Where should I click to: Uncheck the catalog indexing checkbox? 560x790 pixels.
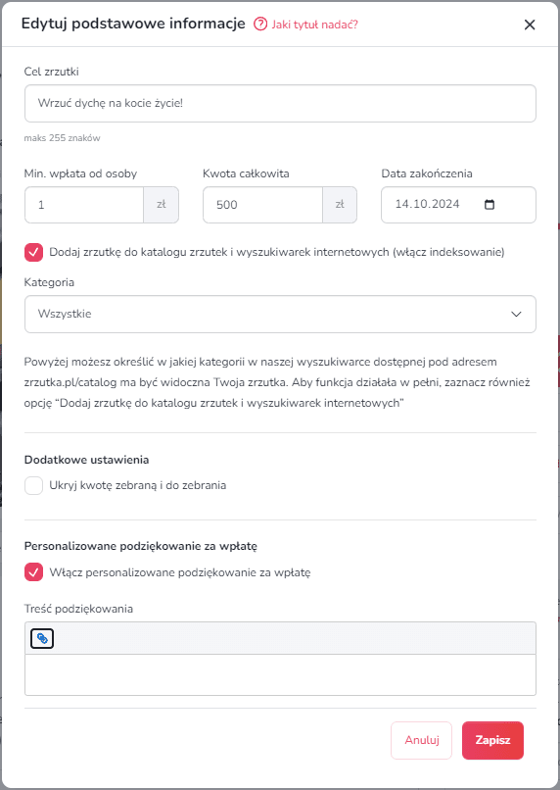(x=33, y=253)
